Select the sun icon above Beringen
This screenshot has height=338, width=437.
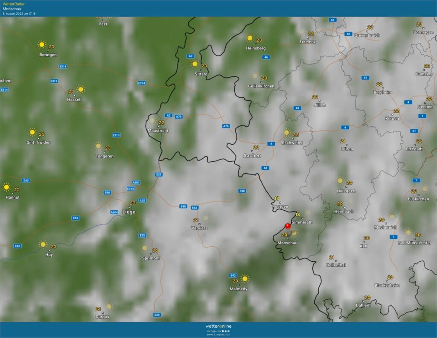[x=42, y=44]
